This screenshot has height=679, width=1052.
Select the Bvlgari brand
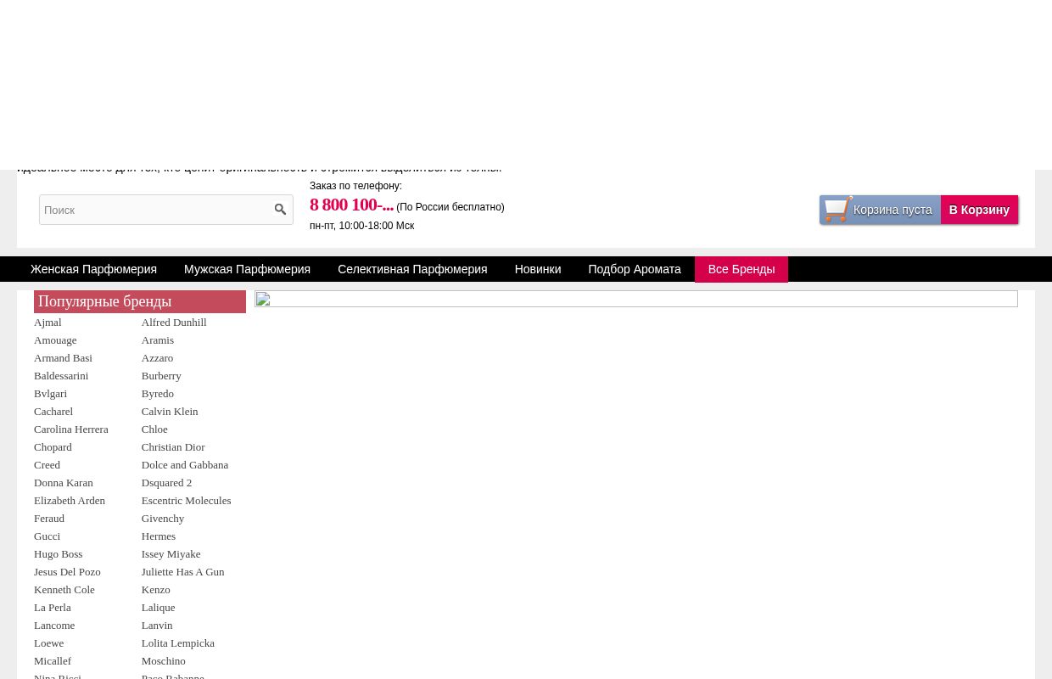50,394
